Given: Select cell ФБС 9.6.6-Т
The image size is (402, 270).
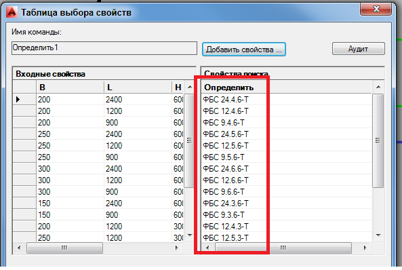Looking at the screenshot, I should pyautogui.click(x=286, y=192).
